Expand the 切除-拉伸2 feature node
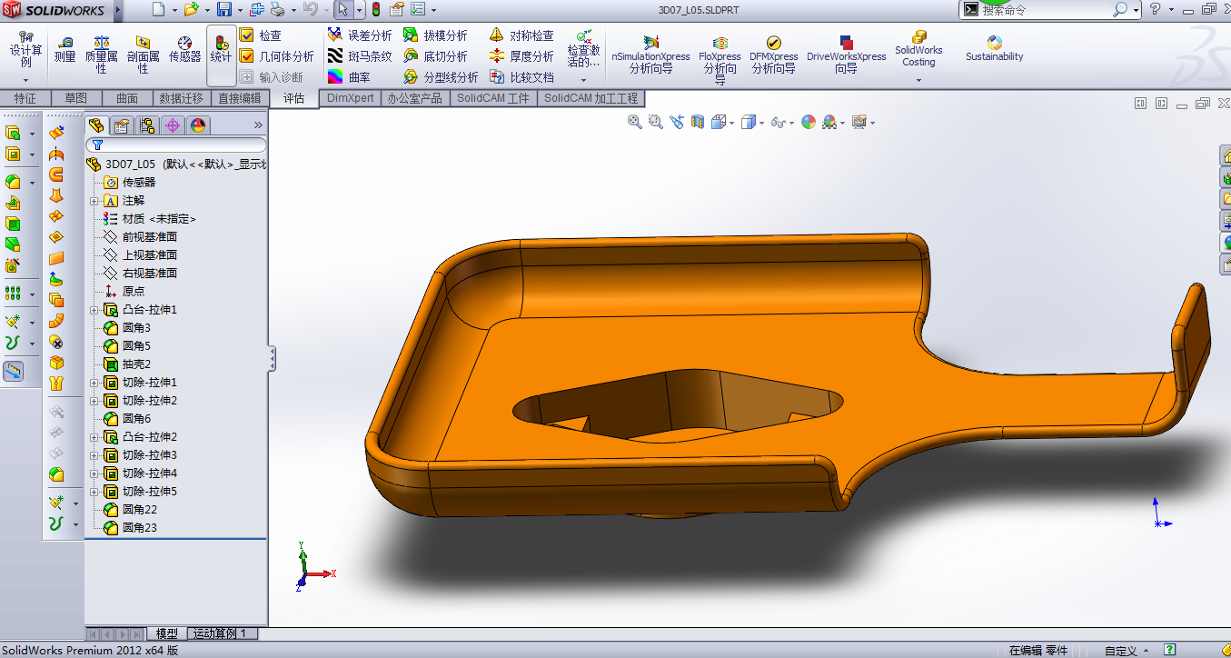This screenshot has height=658, width=1231. (94, 401)
